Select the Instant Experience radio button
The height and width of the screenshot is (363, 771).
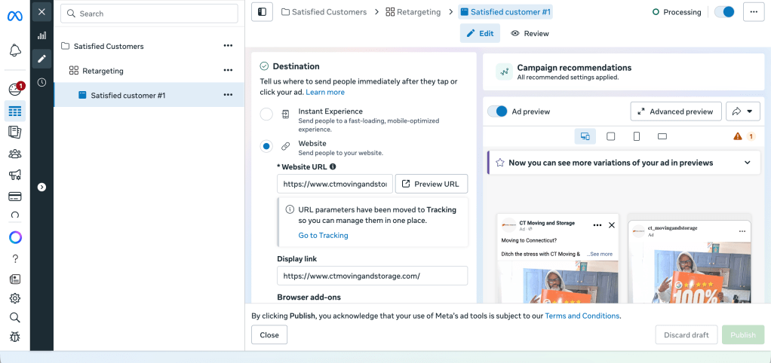[266, 114]
